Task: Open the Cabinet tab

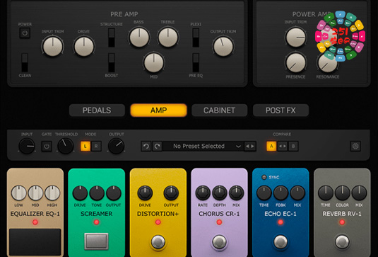Action: click(219, 110)
